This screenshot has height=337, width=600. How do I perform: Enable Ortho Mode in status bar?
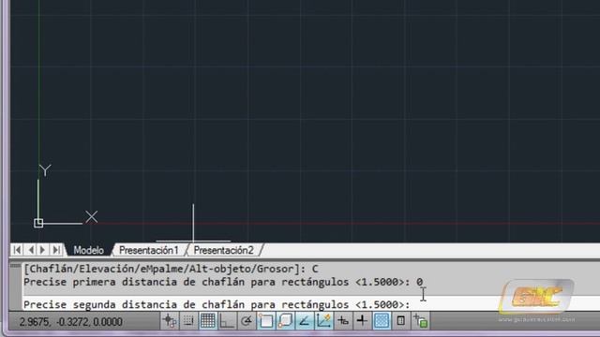pos(227,320)
